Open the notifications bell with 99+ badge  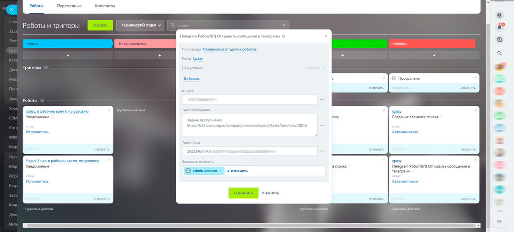point(500,27)
